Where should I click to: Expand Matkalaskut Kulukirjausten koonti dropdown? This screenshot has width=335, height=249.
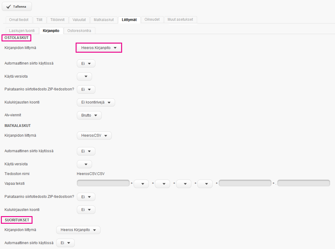tap(86, 210)
